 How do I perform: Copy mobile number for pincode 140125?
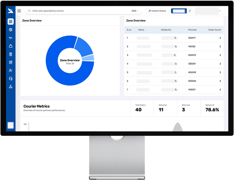tap(176, 47)
